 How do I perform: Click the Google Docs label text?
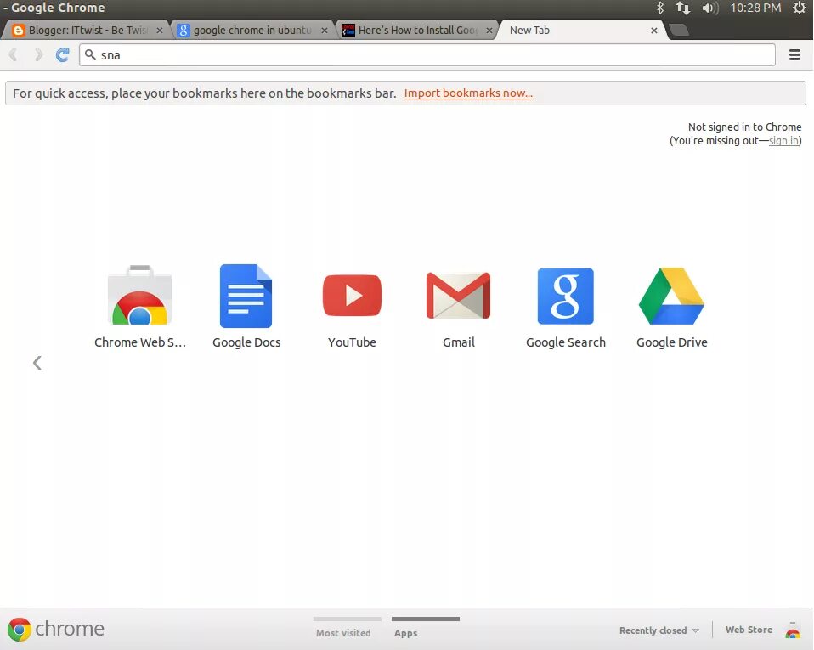click(x=246, y=342)
